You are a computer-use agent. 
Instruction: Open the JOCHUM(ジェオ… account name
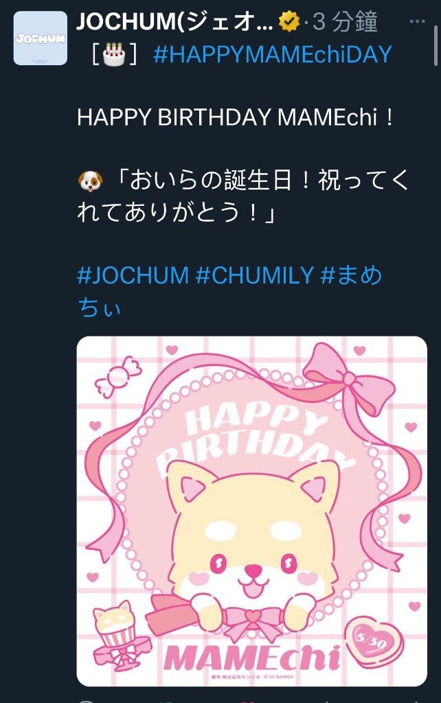click(x=175, y=21)
